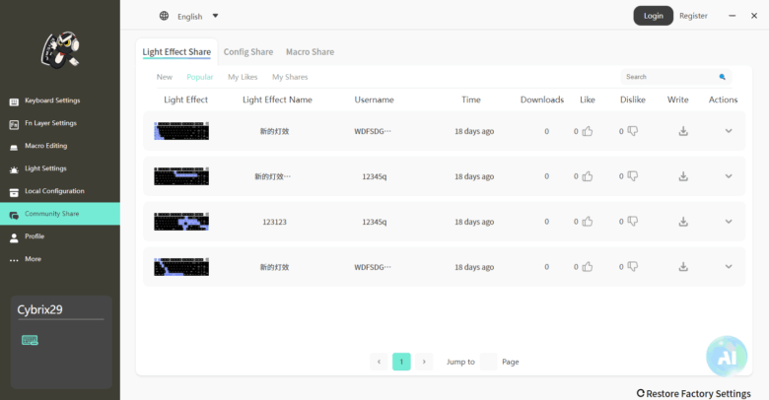Click the 123123 light effect thumbnail
This screenshot has width=769, height=400.
181,222
